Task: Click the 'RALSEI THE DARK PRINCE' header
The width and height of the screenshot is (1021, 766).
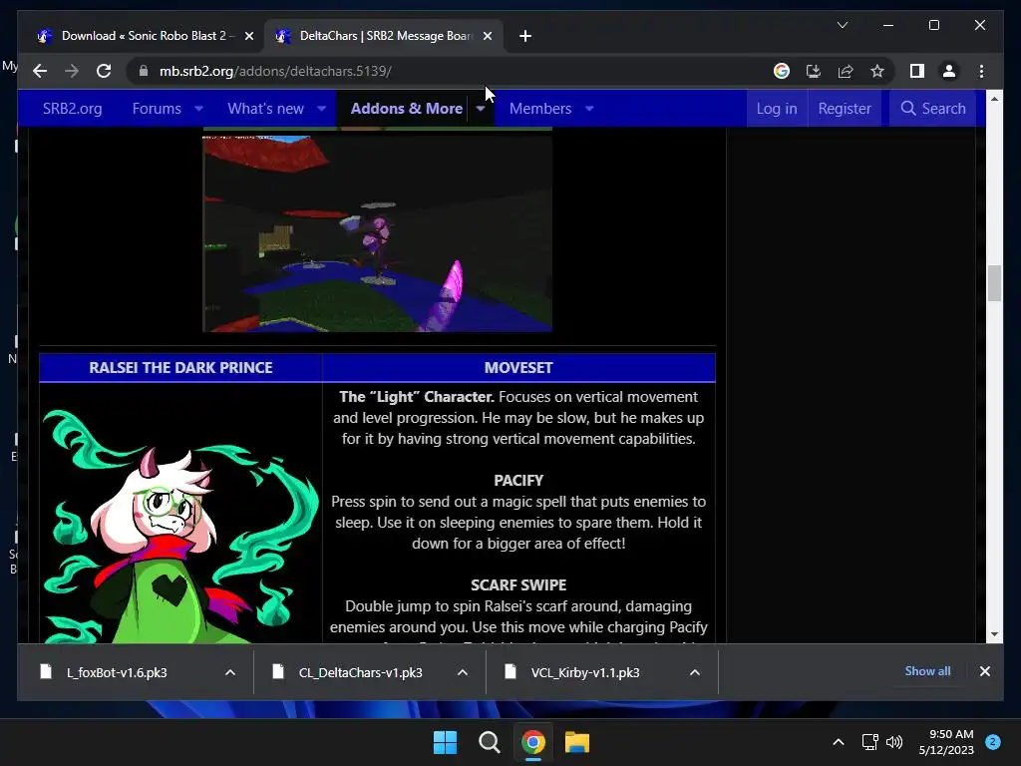Action: tap(180, 367)
